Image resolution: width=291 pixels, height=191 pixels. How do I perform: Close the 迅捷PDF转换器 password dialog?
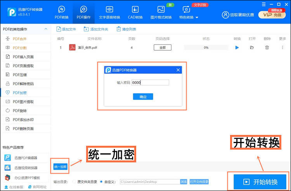(x=178, y=70)
